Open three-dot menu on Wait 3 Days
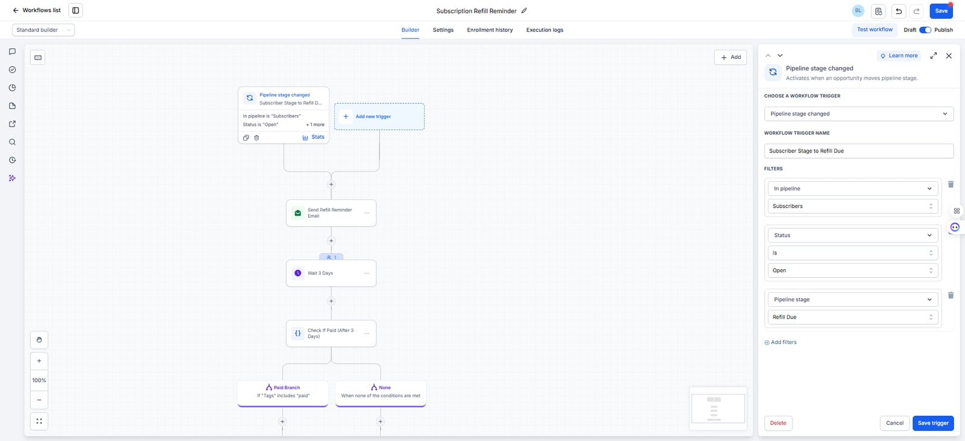This screenshot has width=965, height=441. point(367,274)
